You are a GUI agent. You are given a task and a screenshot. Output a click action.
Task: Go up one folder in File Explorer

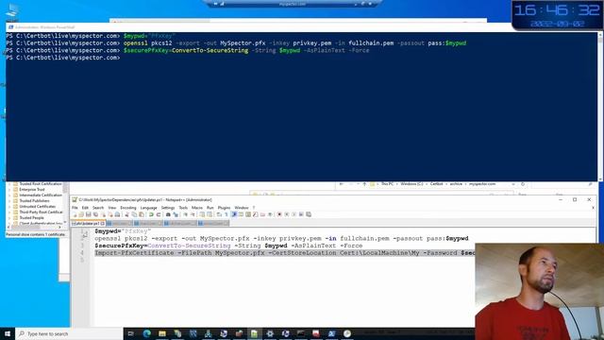coord(364,184)
